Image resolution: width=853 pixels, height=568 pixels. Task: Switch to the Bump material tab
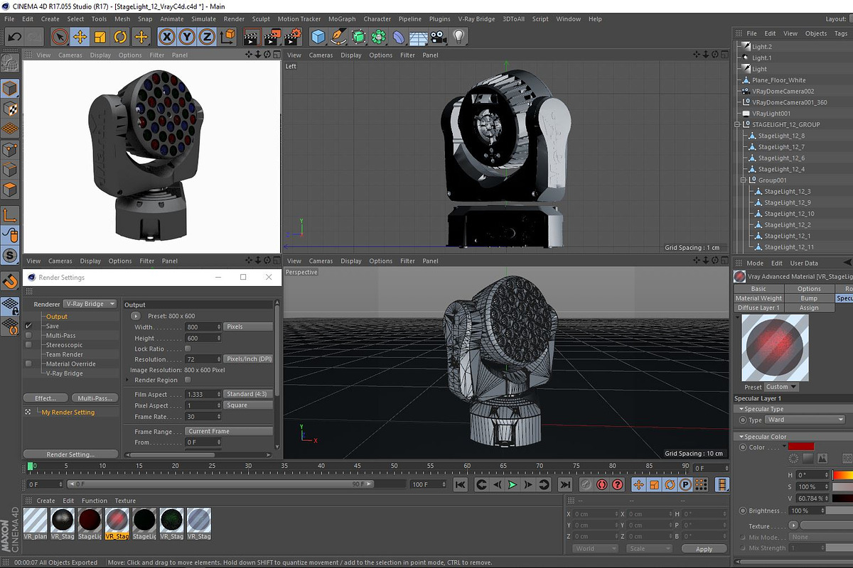coord(809,298)
